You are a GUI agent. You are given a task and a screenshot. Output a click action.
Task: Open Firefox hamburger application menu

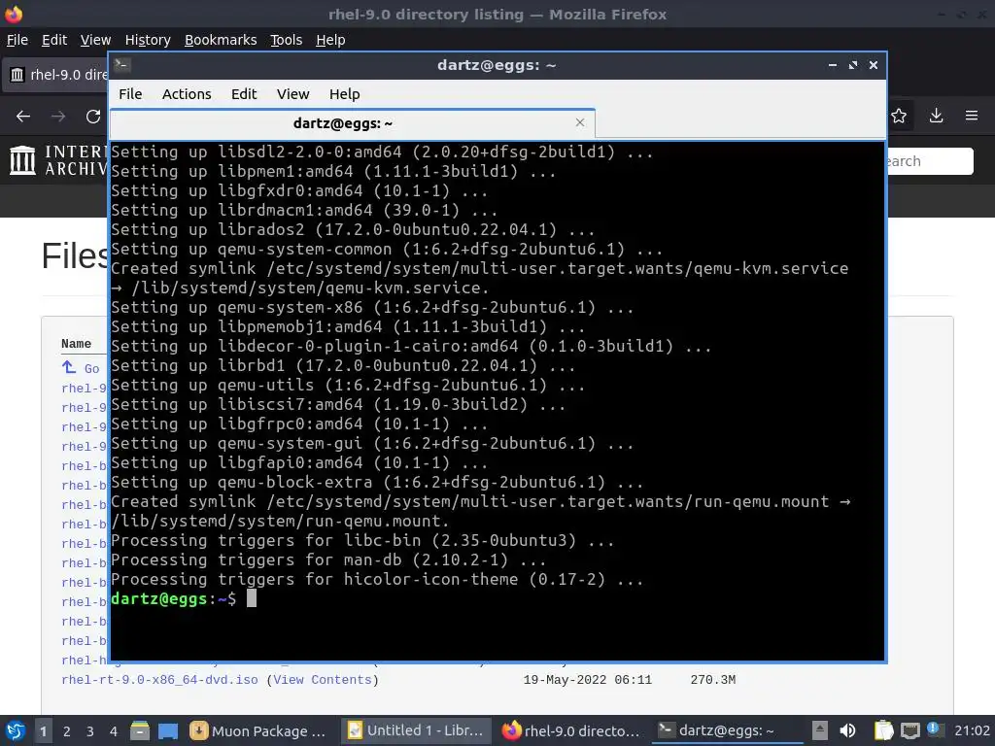point(972,116)
